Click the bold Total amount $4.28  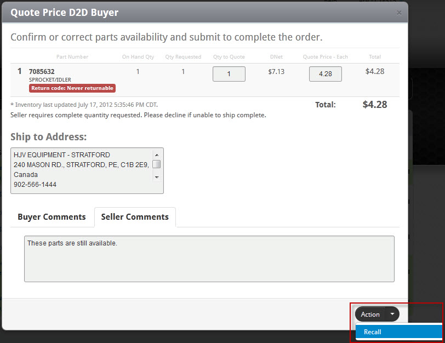point(375,105)
